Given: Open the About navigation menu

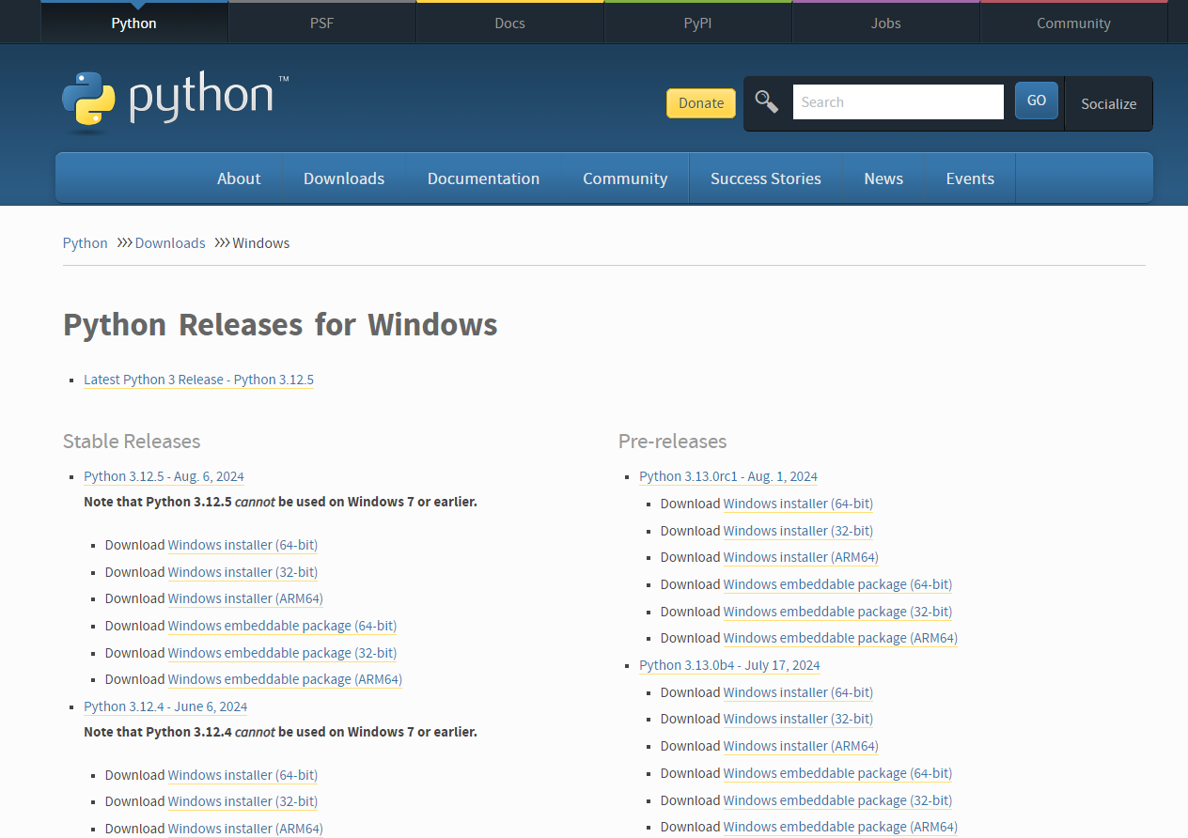Looking at the screenshot, I should point(239,178).
